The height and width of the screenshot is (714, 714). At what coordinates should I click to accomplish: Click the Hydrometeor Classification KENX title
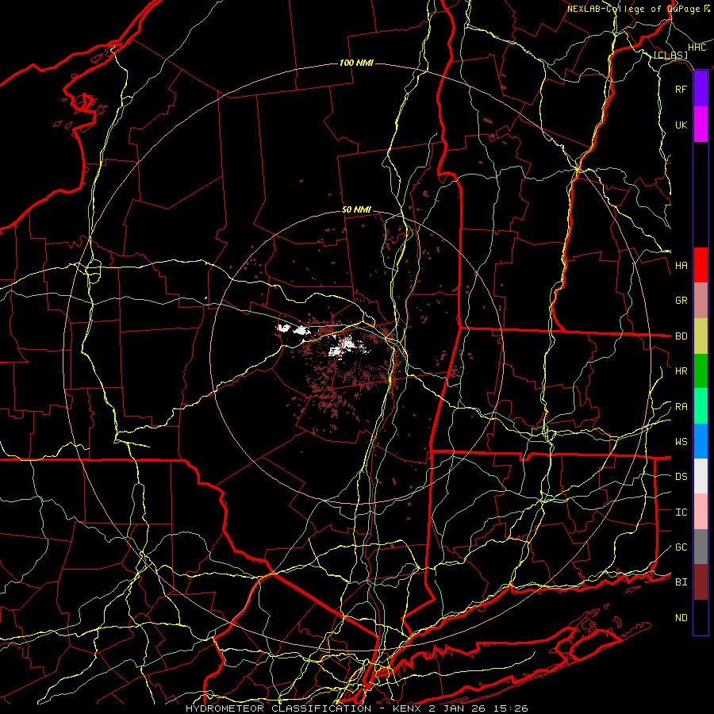pos(357,708)
